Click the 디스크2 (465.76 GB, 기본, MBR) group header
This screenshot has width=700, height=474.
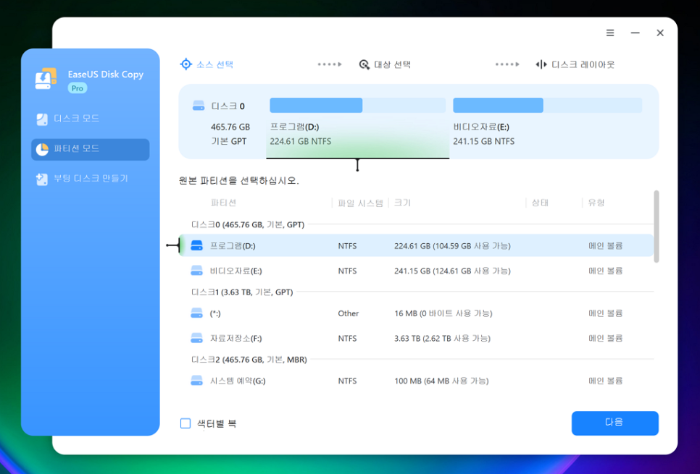[249, 360]
